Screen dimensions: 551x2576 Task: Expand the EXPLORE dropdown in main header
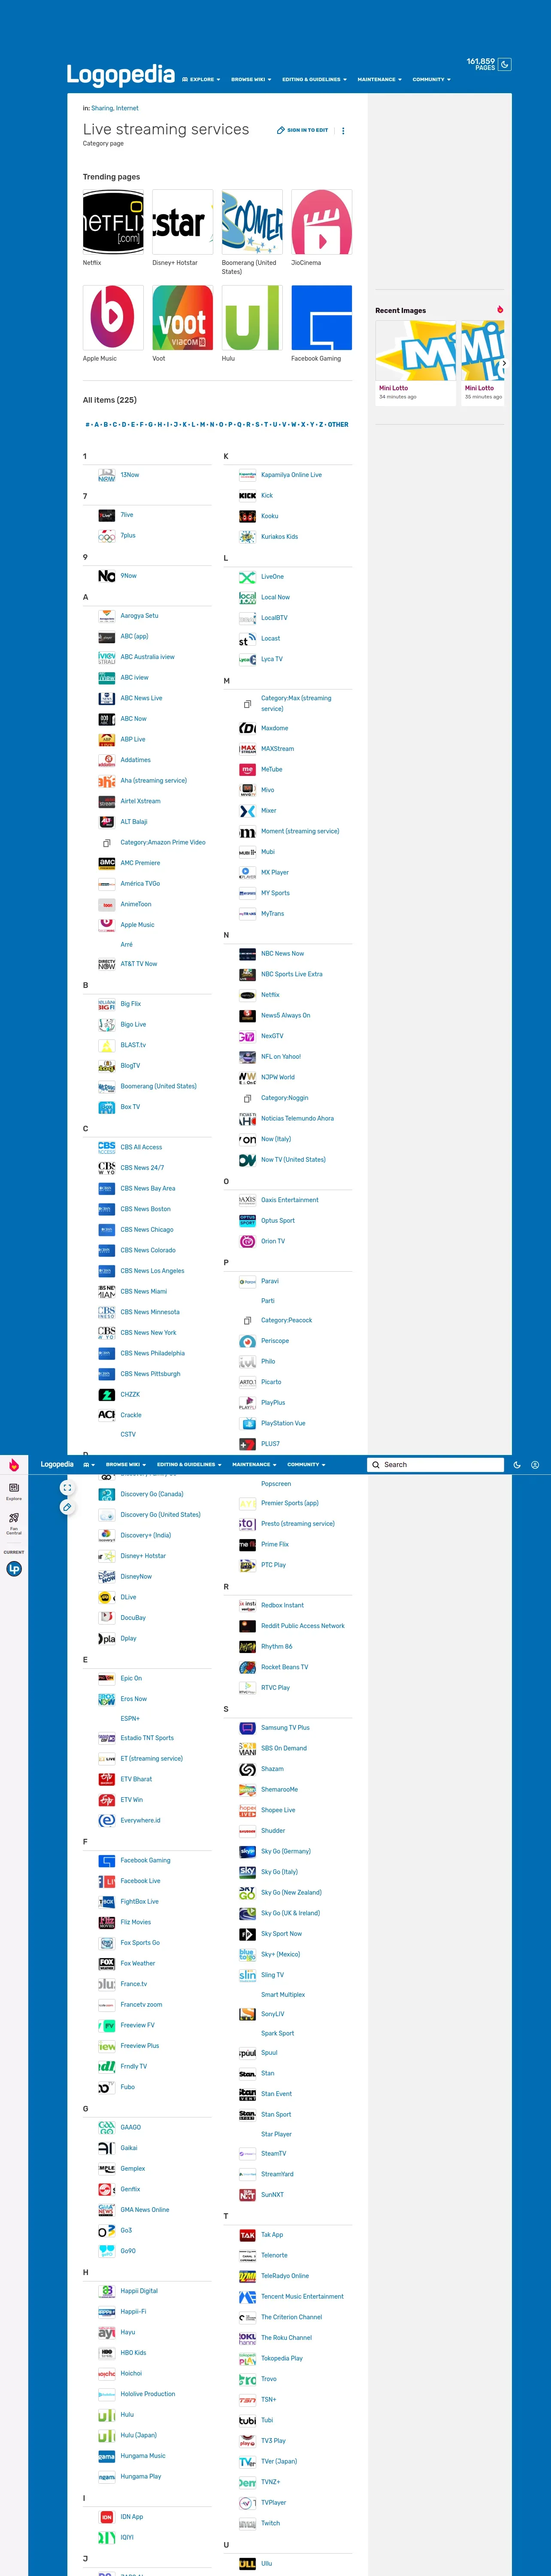point(201,79)
